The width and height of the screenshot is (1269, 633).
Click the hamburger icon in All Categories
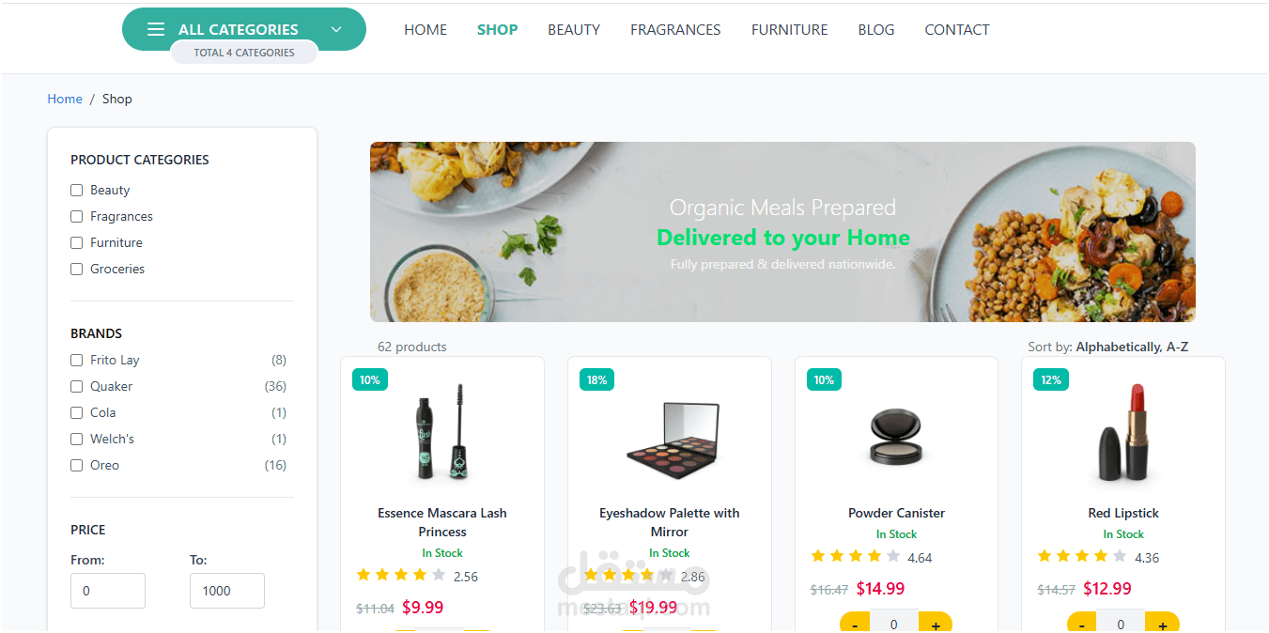pos(156,29)
